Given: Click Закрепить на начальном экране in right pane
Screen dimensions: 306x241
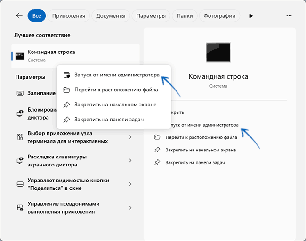Looking at the screenshot, I should (x=201, y=150).
